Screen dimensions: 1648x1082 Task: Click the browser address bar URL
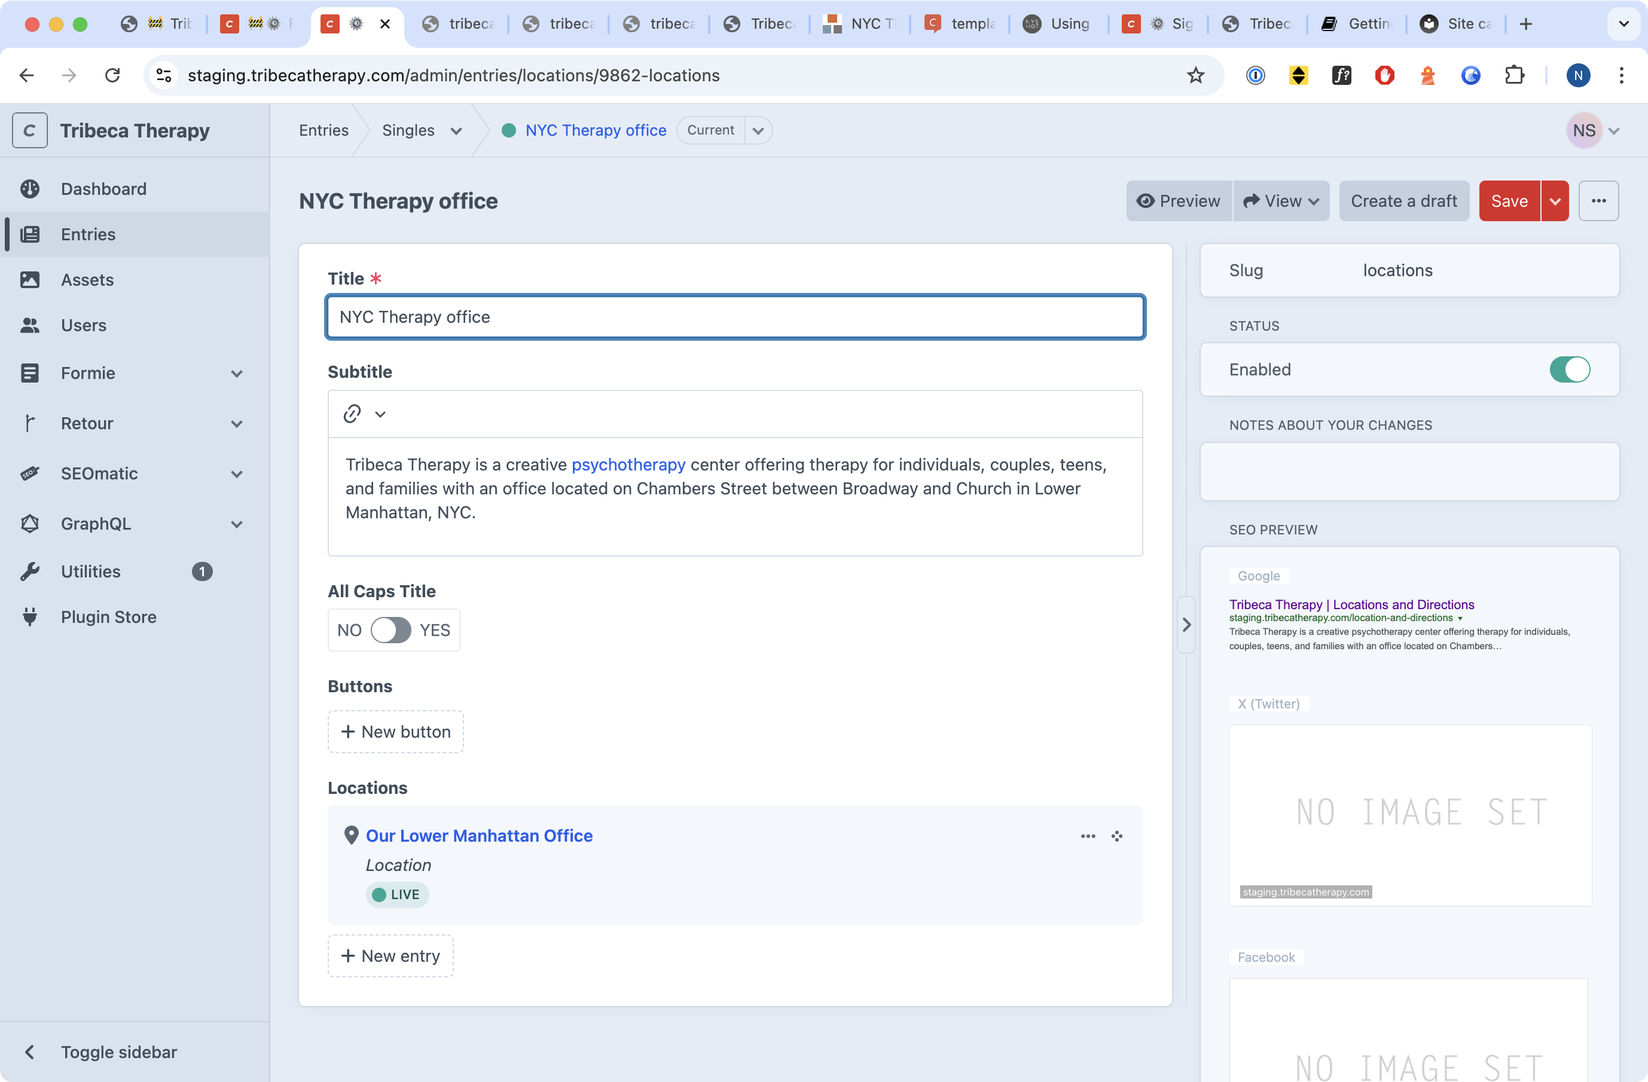(x=453, y=75)
